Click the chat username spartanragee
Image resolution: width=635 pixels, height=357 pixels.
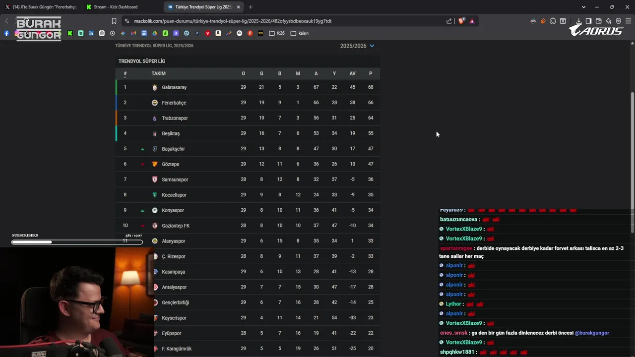[x=456, y=248]
